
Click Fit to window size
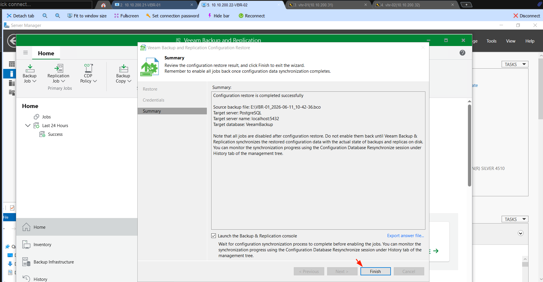click(87, 16)
